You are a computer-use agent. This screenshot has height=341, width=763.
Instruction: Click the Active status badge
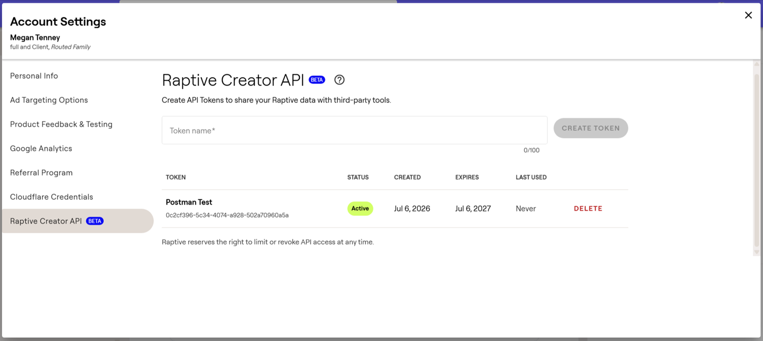[360, 208]
